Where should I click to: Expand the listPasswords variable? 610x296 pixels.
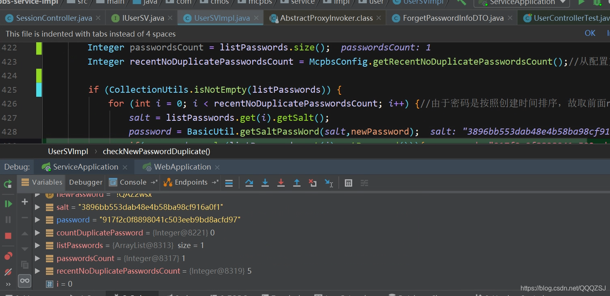pyautogui.click(x=37, y=246)
